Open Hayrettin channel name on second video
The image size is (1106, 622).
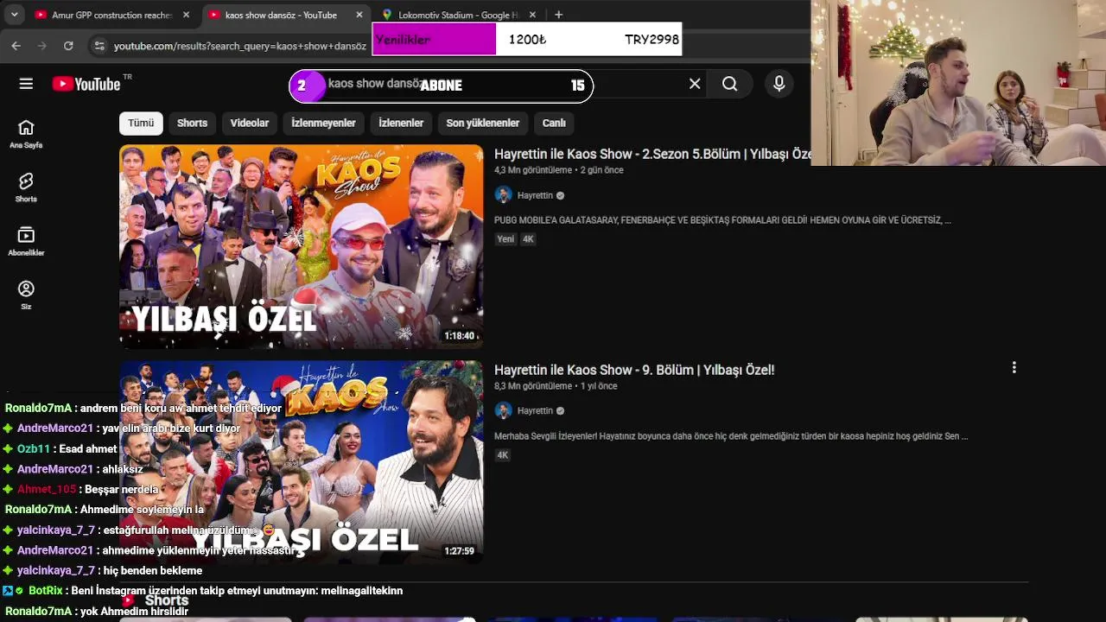[x=535, y=410]
